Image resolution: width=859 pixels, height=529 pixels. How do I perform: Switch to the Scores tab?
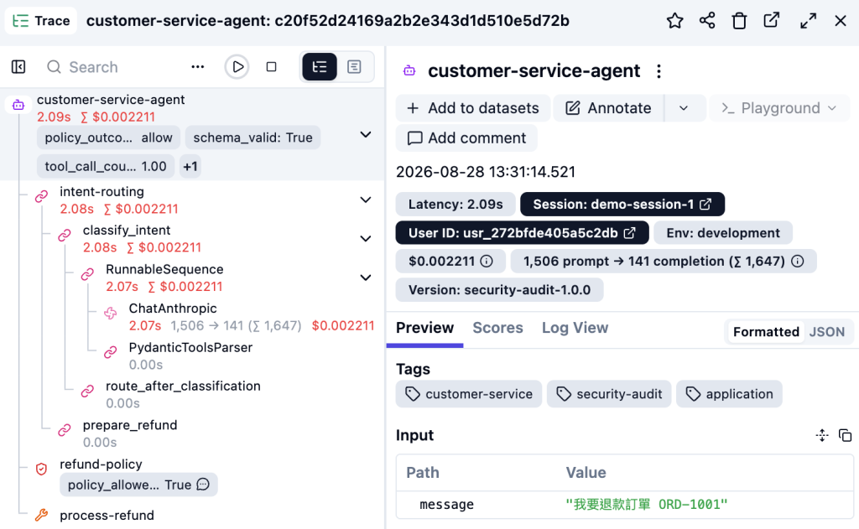tap(497, 328)
